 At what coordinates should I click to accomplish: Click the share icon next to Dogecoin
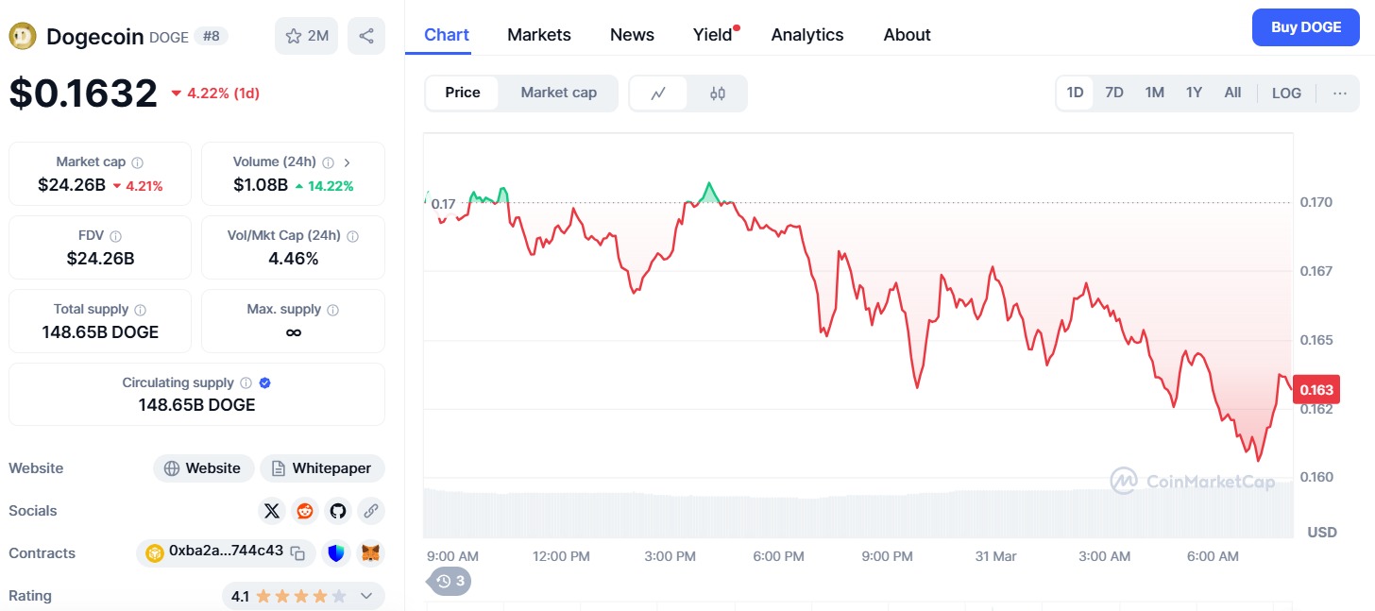[366, 36]
